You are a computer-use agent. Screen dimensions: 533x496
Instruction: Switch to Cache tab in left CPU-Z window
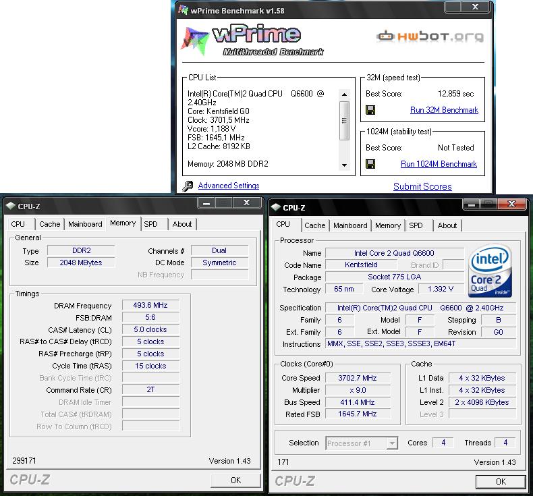(x=50, y=224)
